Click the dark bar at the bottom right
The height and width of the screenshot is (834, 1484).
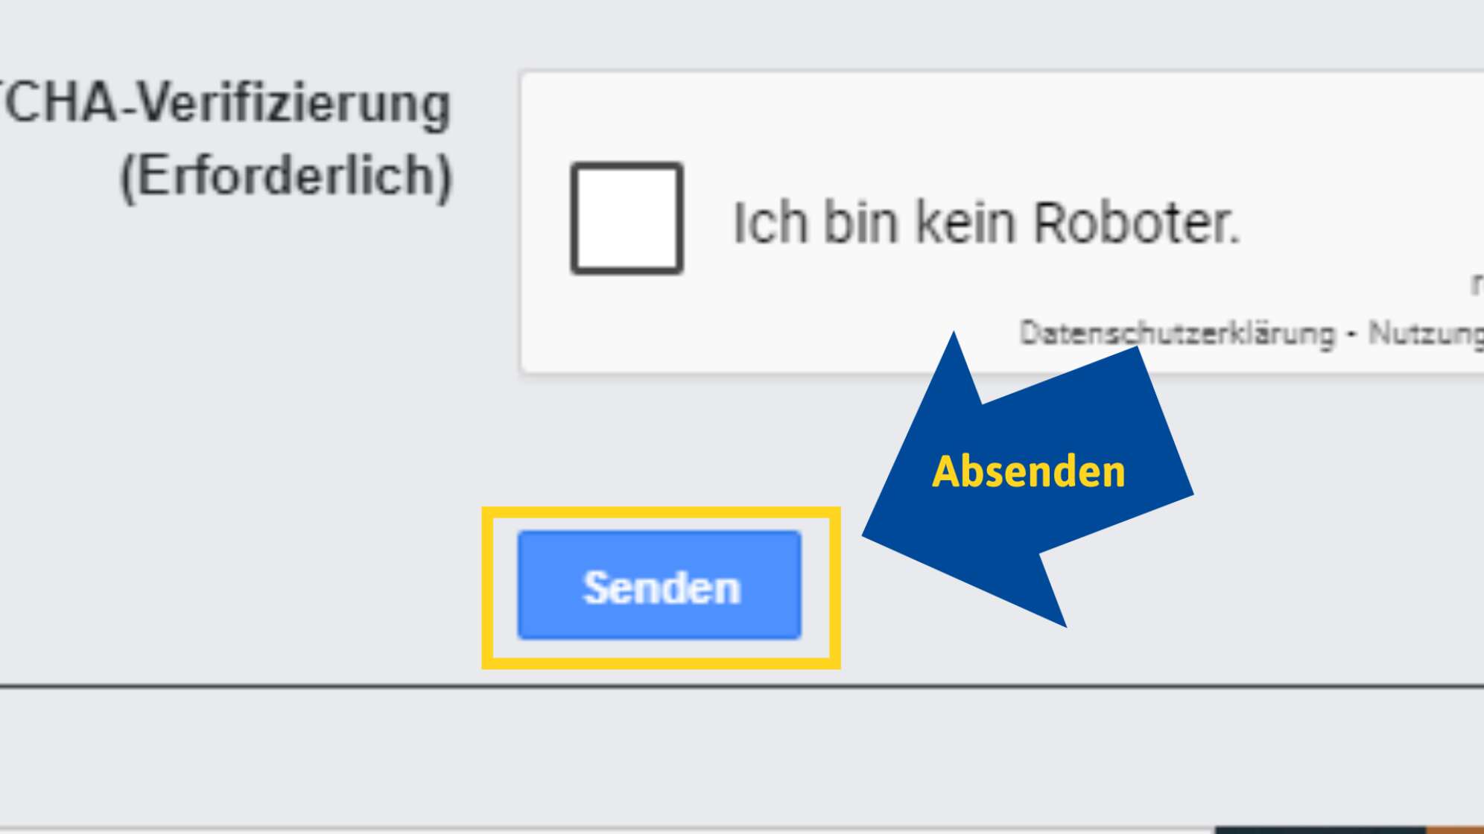click(1320, 830)
